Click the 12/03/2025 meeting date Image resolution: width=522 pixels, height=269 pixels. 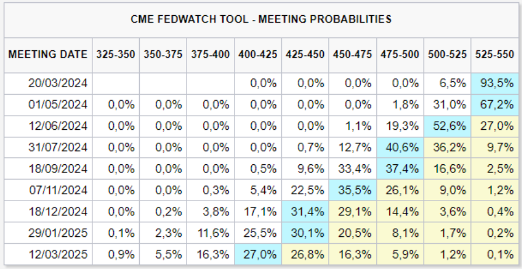(58, 254)
